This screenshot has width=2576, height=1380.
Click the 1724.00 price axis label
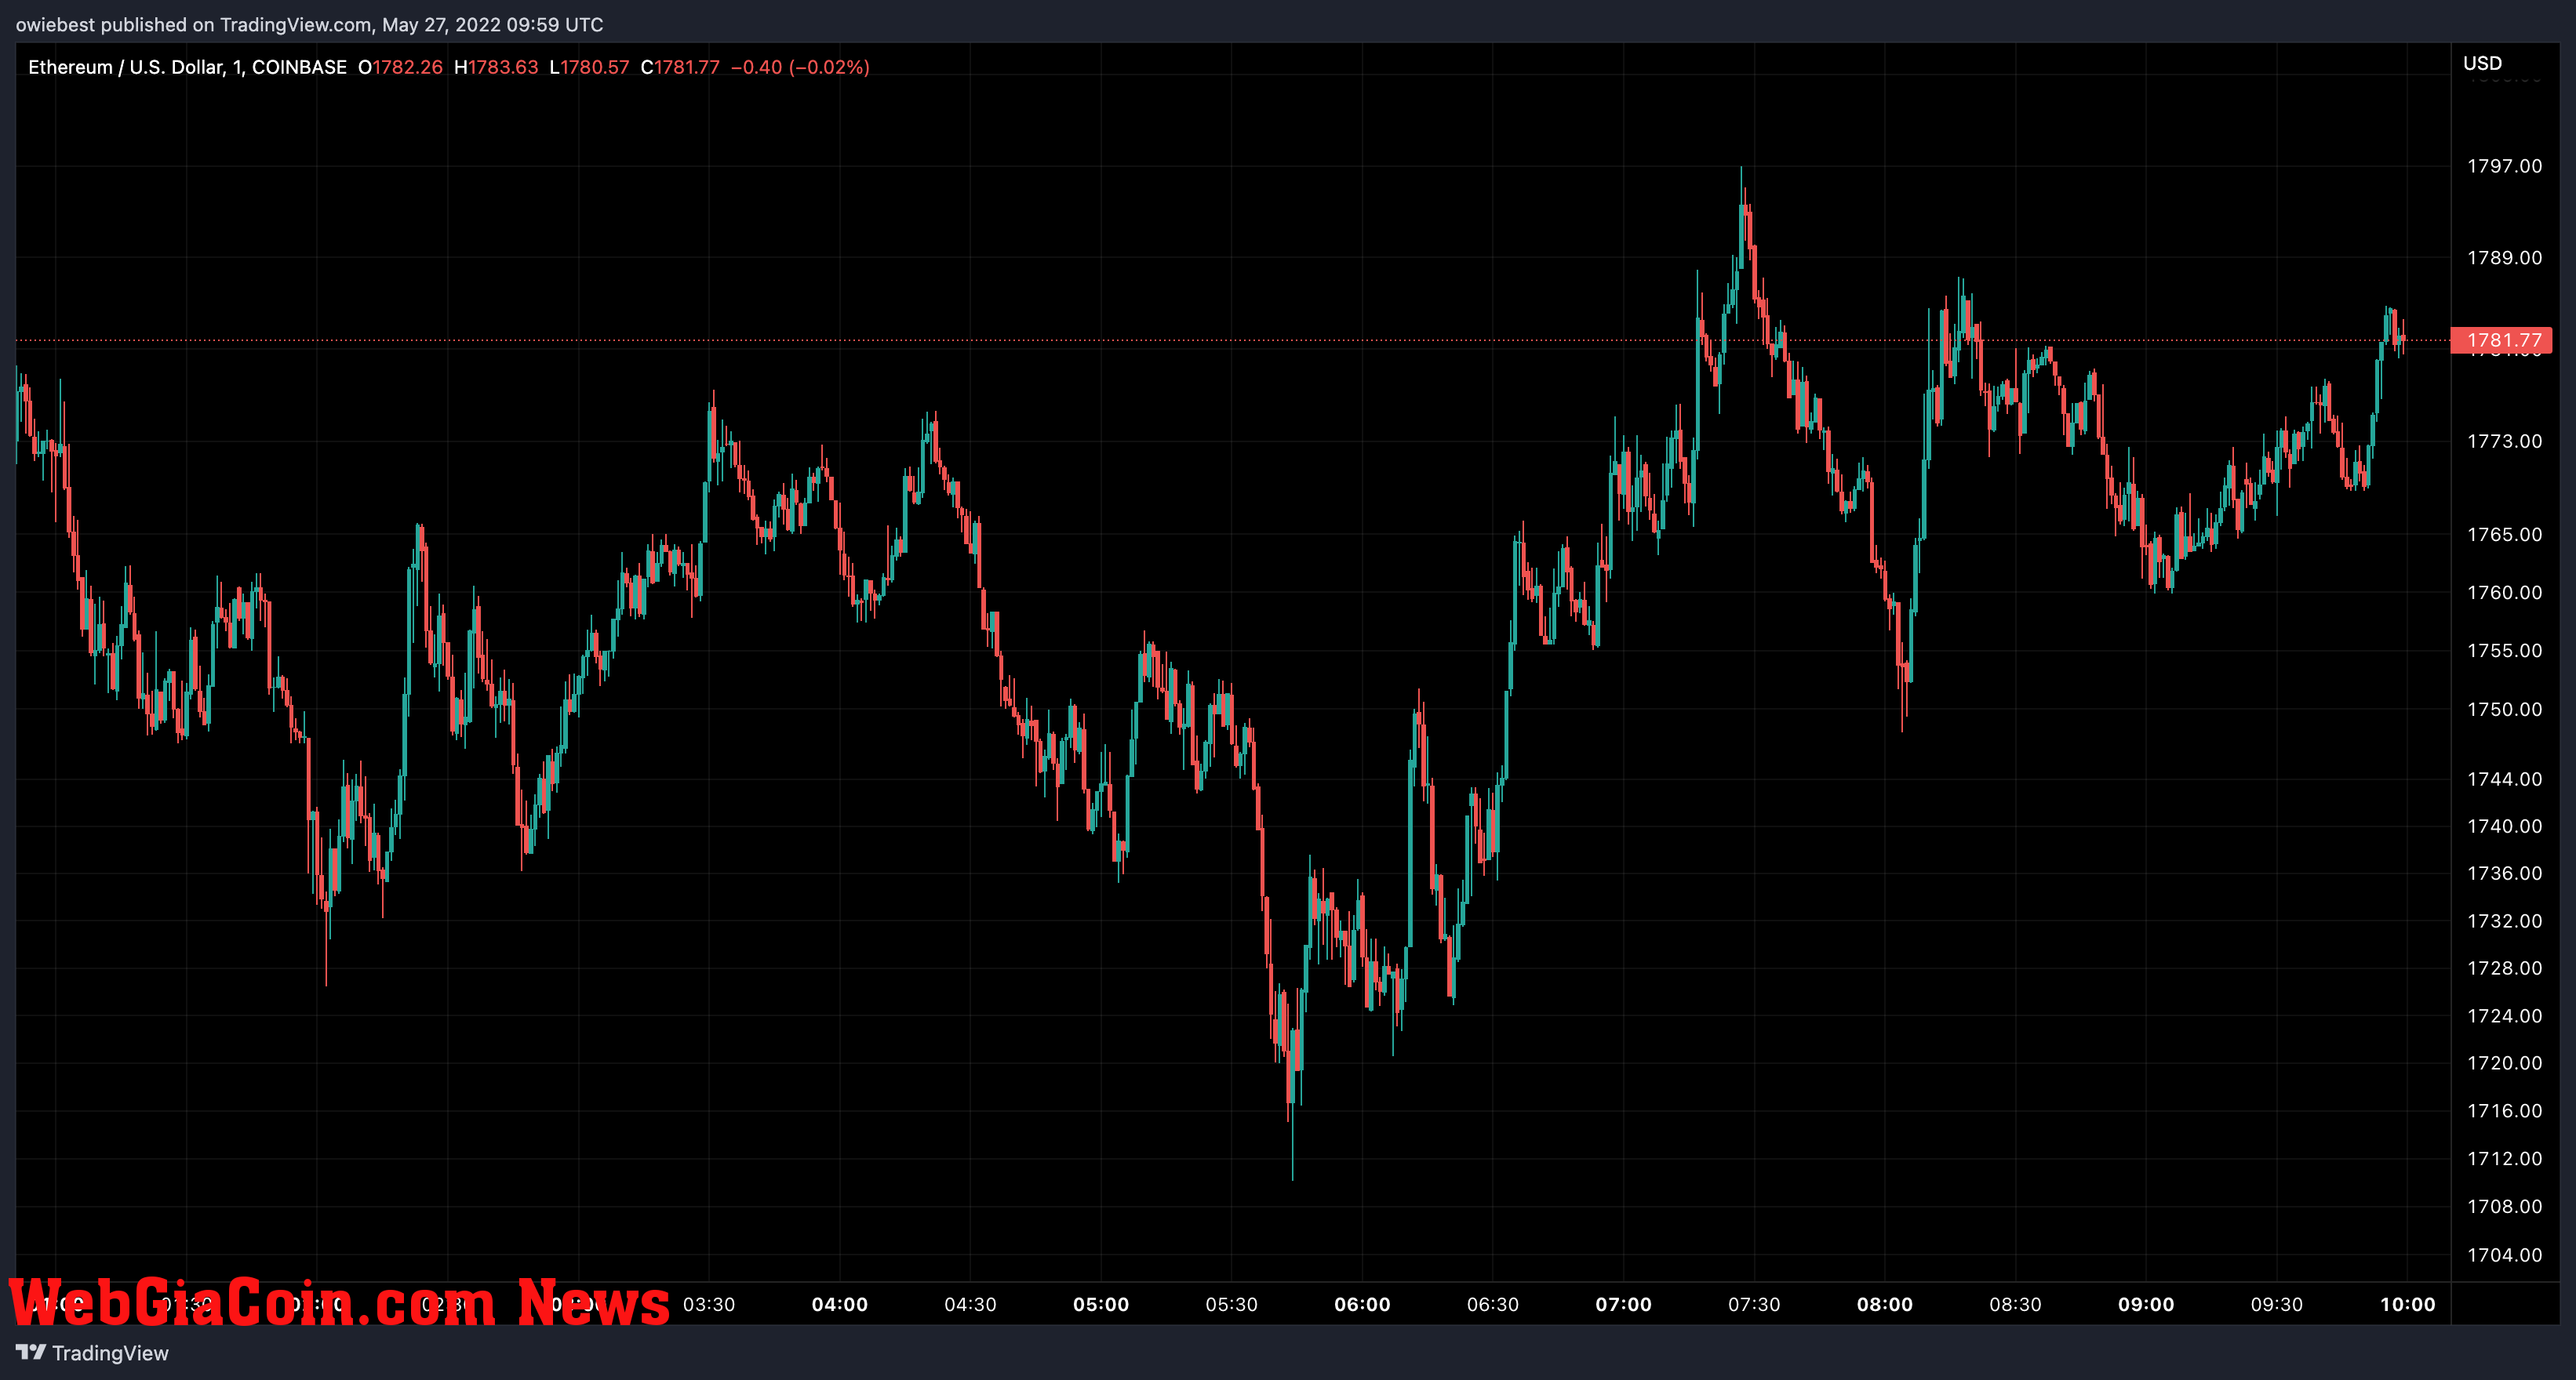pos(2504,1016)
